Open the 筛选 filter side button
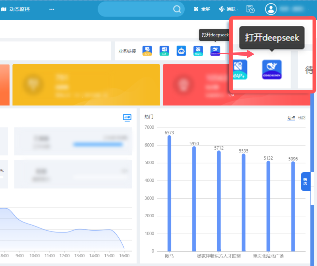 coord(305,182)
